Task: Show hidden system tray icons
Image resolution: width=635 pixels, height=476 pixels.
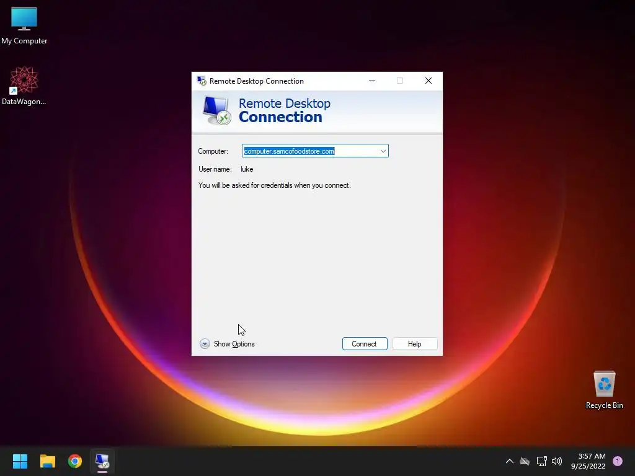Action: click(510, 461)
